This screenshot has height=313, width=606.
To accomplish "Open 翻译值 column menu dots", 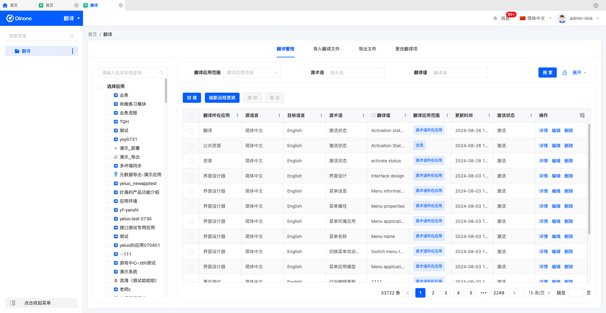I will 405,115.
